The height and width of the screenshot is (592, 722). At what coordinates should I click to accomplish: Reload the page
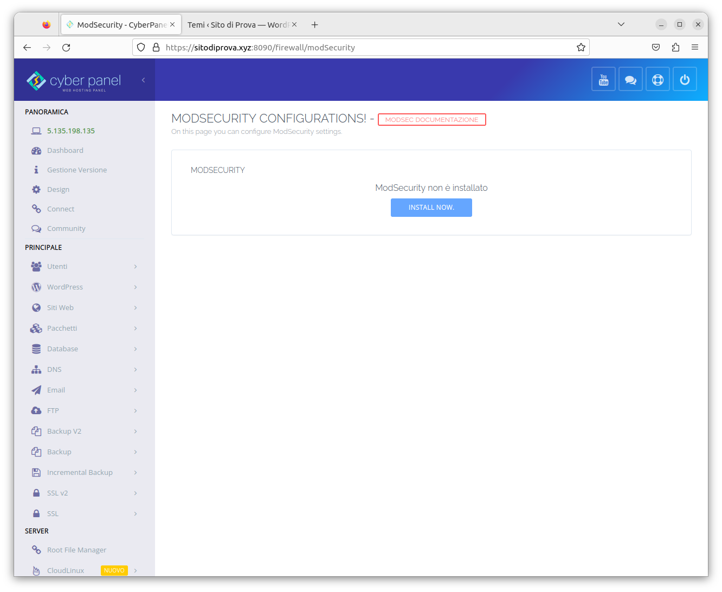66,47
